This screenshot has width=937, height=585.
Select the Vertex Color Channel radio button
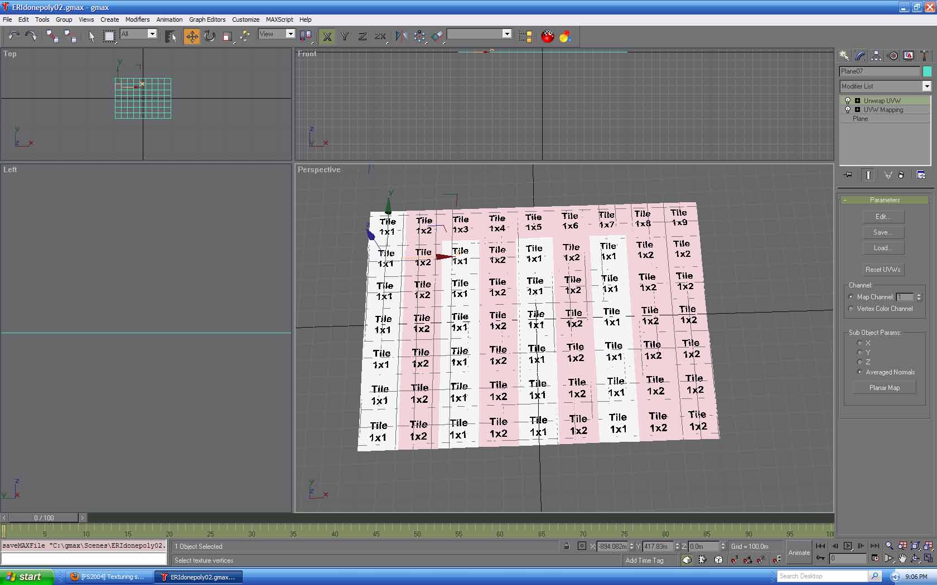[x=851, y=309]
